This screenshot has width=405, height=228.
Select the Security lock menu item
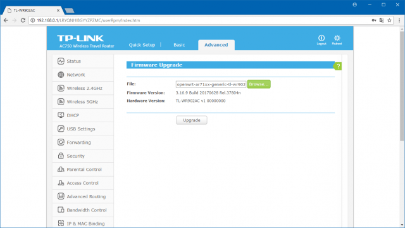(x=83, y=156)
